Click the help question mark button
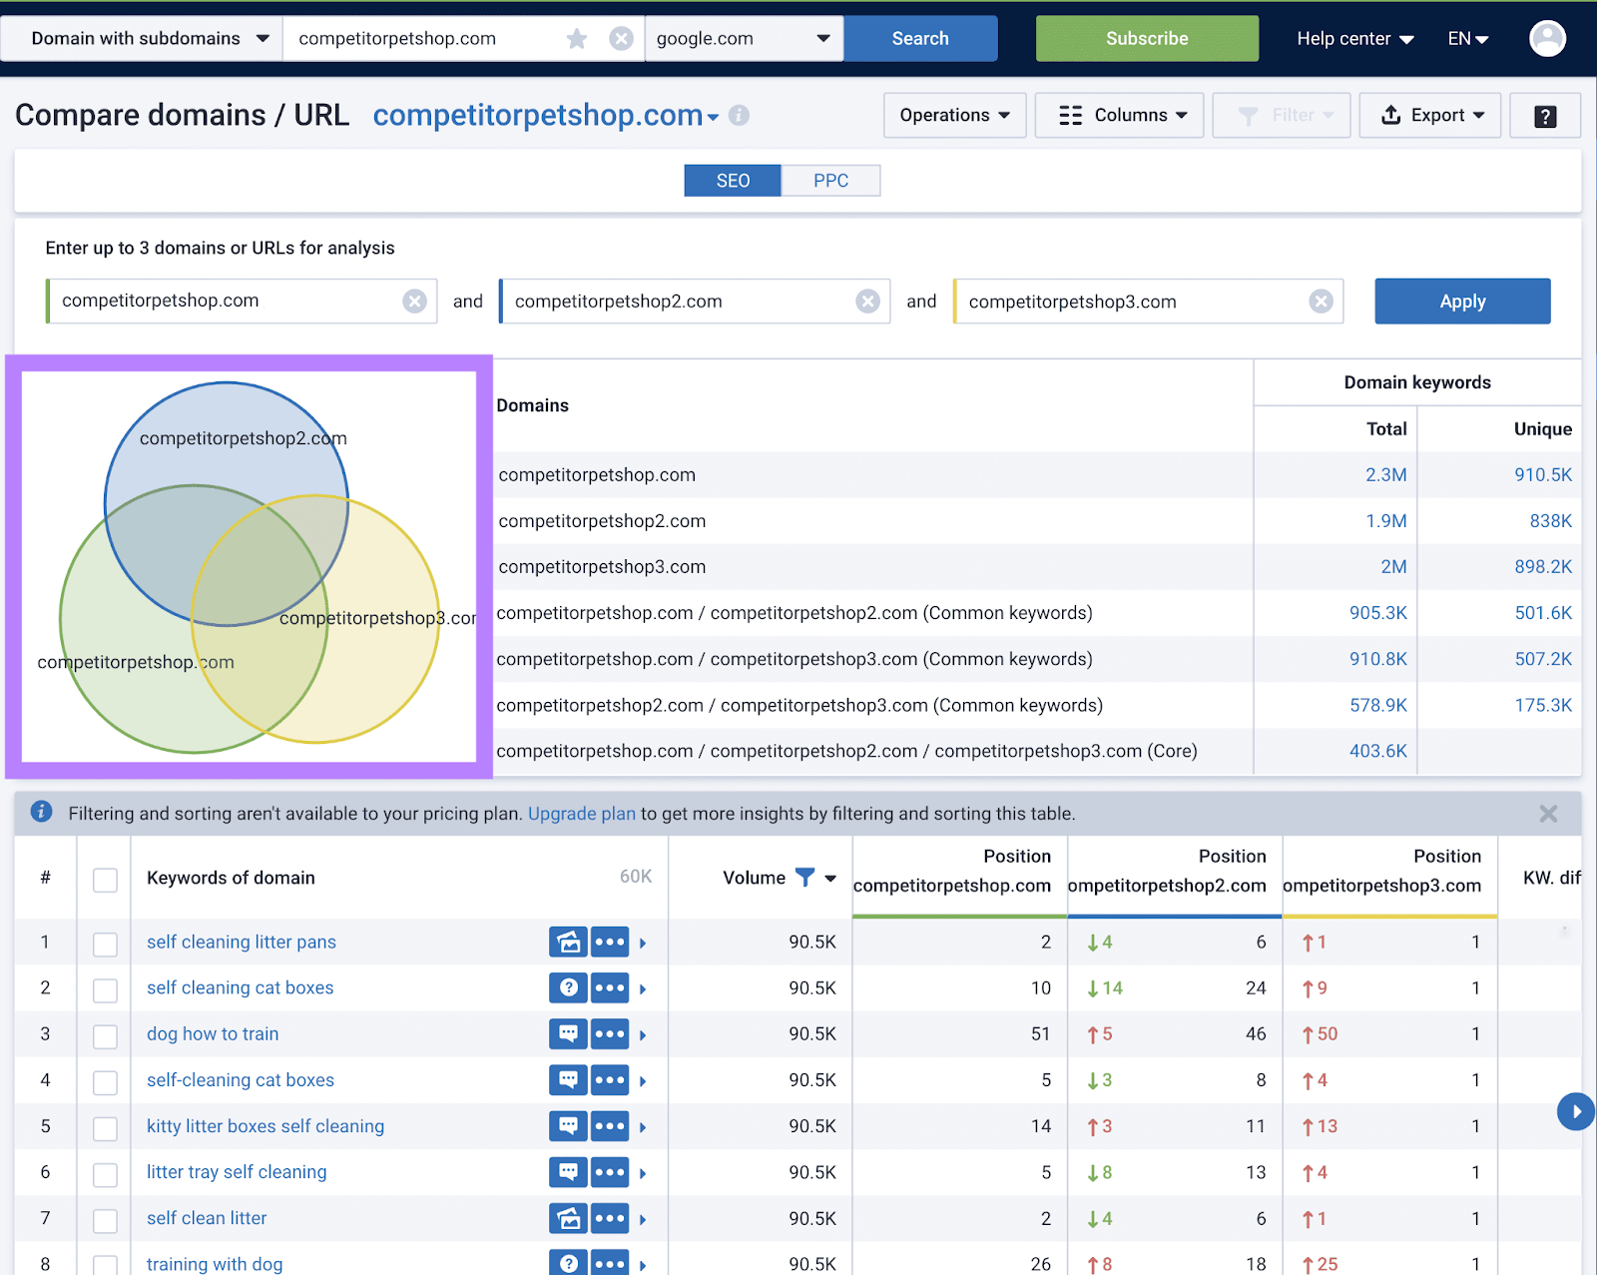Viewport: 1597px width, 1275px height. (1544, 115)
